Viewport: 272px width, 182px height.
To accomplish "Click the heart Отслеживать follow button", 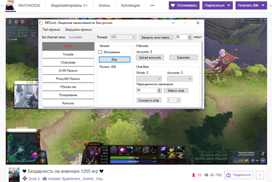I will [x=184, y=5].
